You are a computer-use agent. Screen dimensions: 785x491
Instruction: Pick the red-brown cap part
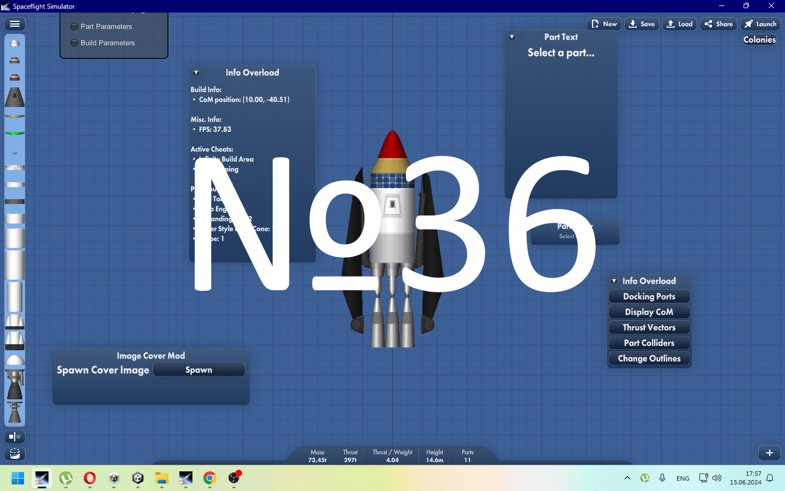15,77
